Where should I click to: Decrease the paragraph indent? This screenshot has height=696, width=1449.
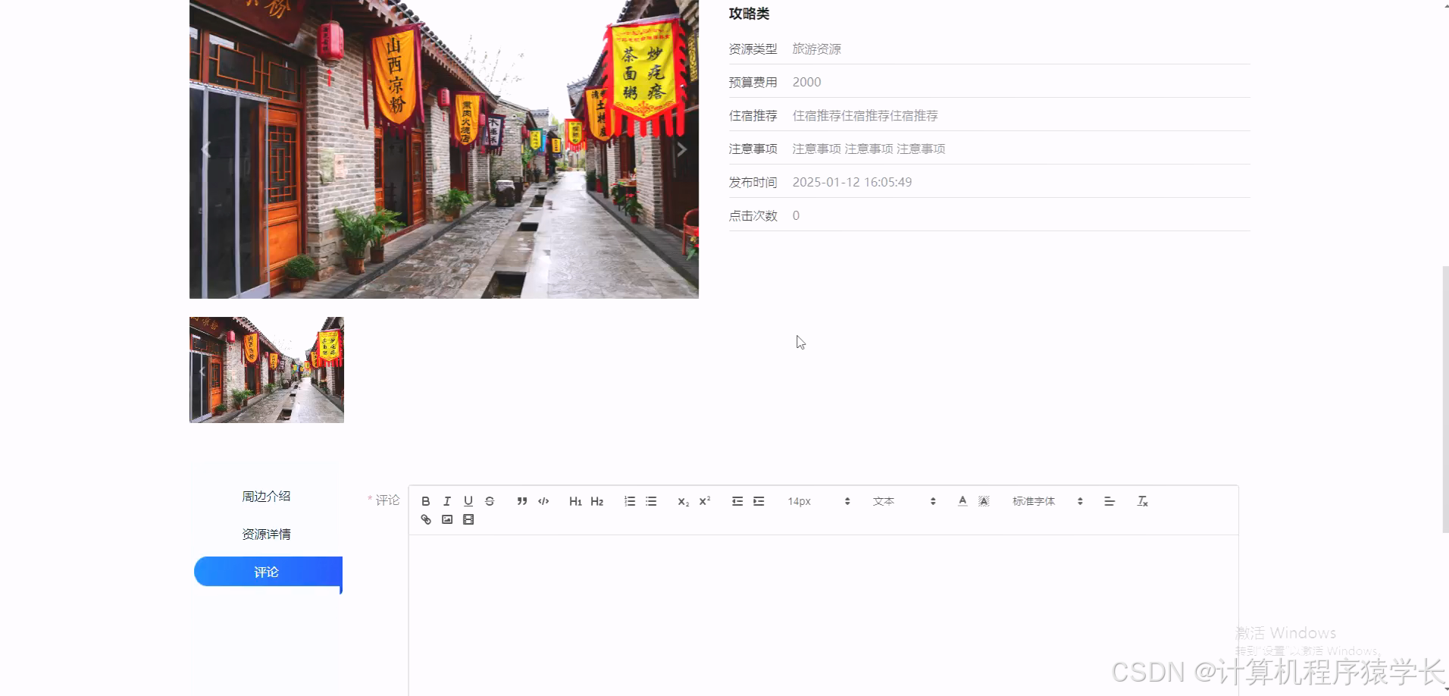click(x=737, y=501)
